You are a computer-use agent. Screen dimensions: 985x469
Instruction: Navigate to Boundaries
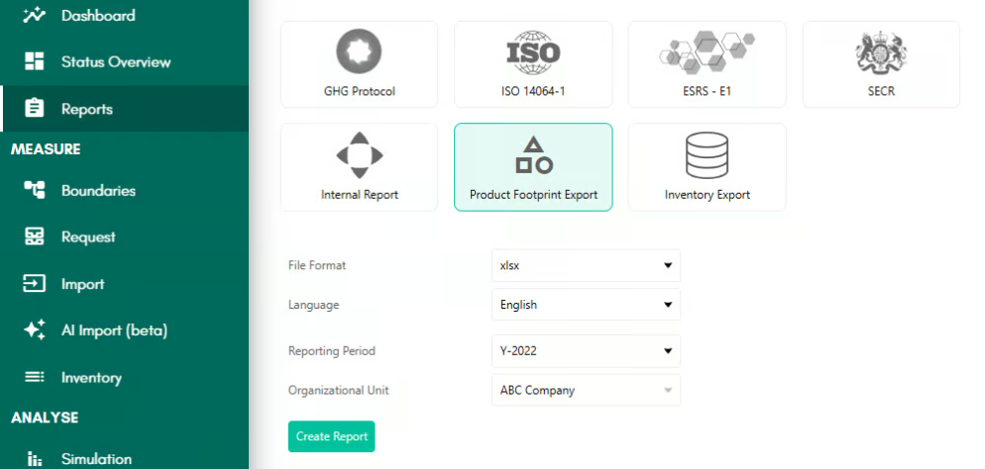tap(99, 190)
